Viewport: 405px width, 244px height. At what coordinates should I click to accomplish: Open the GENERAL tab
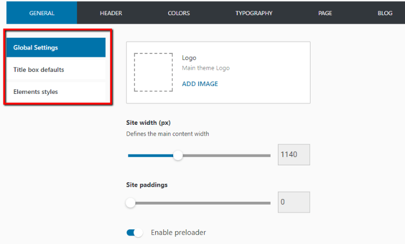coord(42,13)
